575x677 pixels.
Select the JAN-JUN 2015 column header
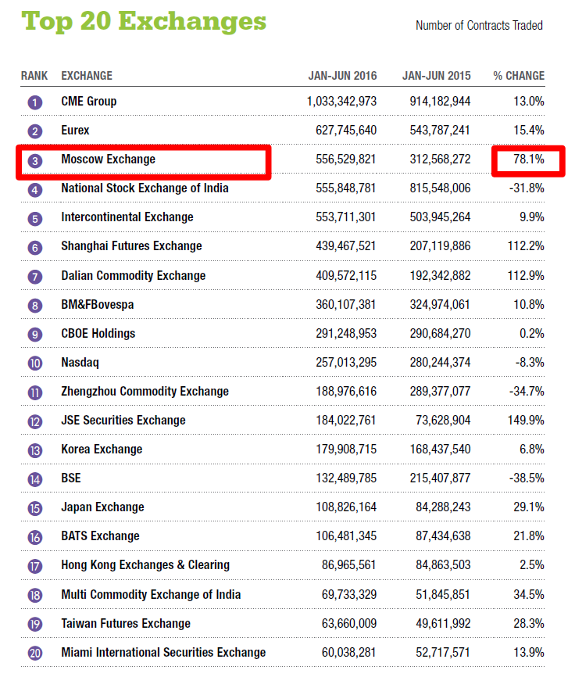point(436,76)
